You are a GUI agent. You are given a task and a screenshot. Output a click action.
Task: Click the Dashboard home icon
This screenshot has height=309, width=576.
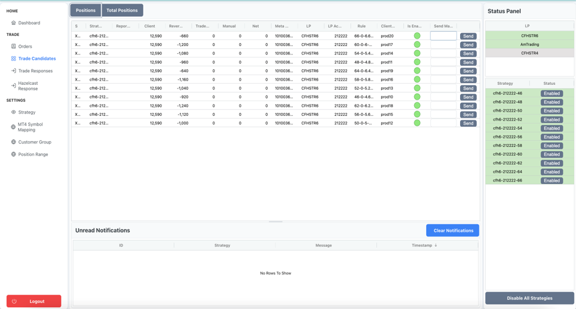[x=13, y=23]
